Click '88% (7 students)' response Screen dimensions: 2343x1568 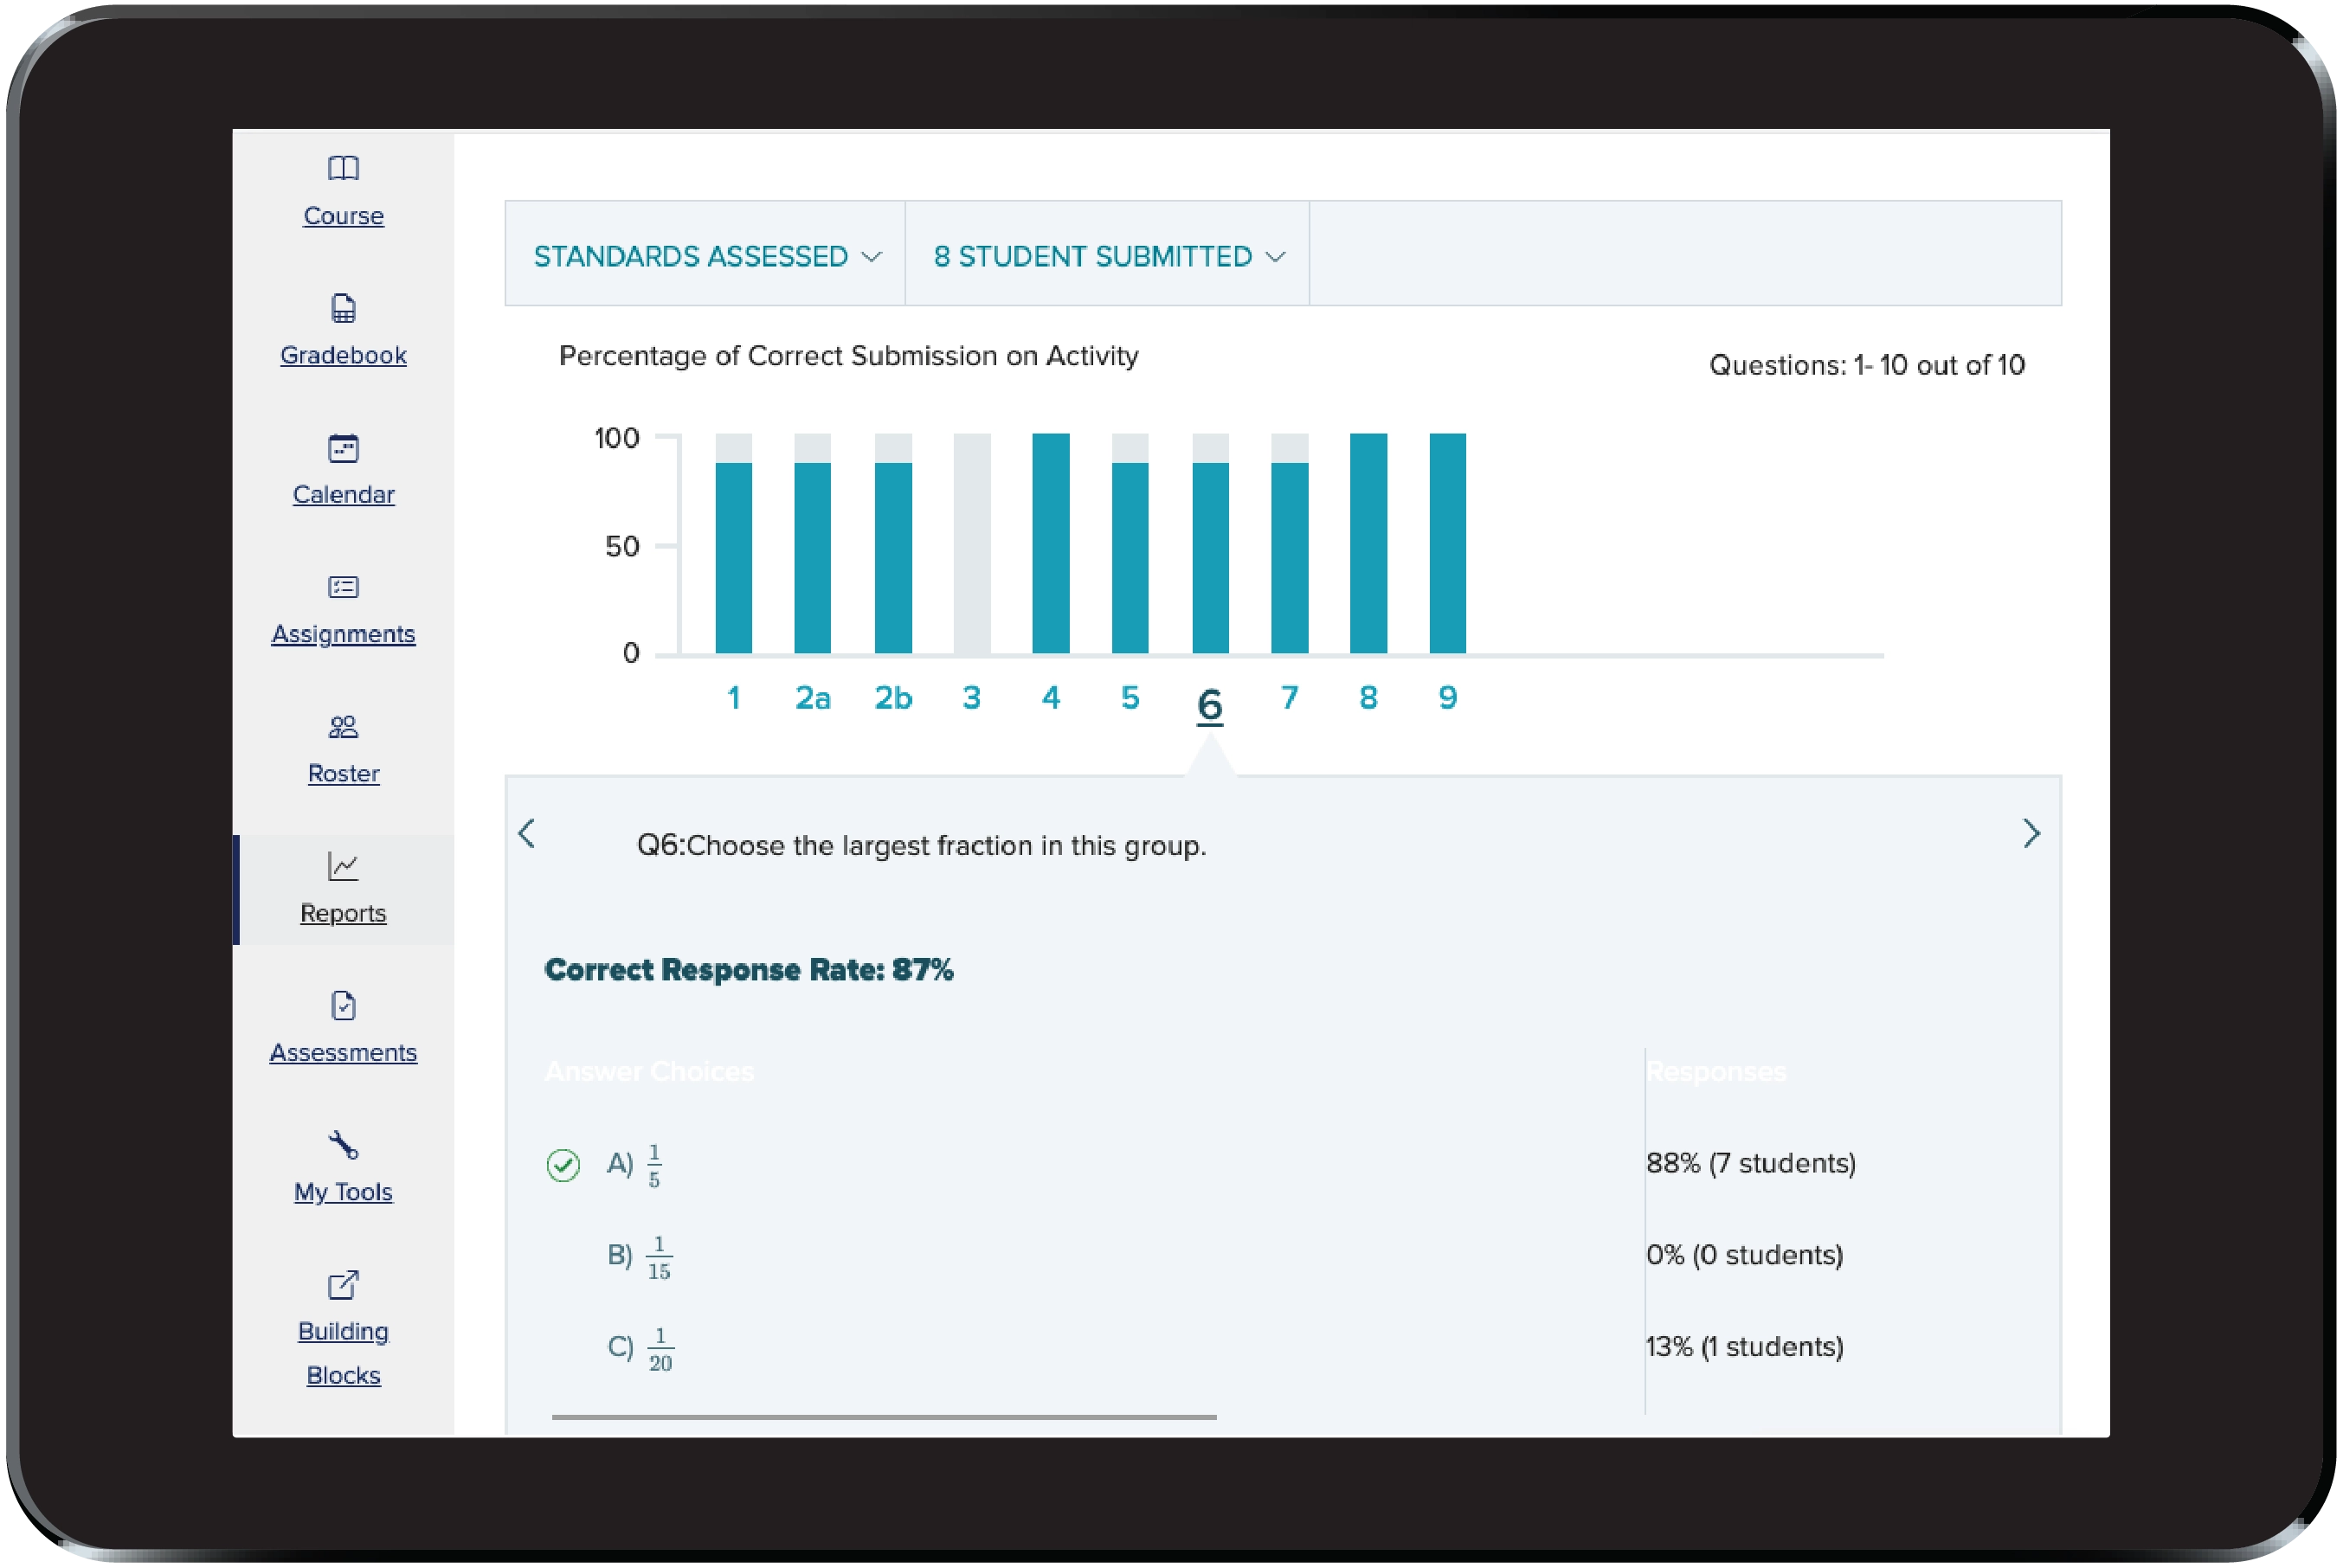pos(1751,1164)
